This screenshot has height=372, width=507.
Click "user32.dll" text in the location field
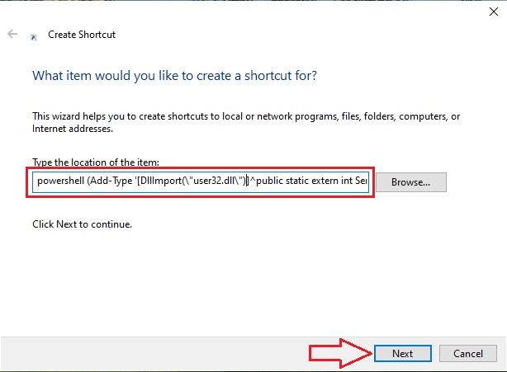(218, 181)
